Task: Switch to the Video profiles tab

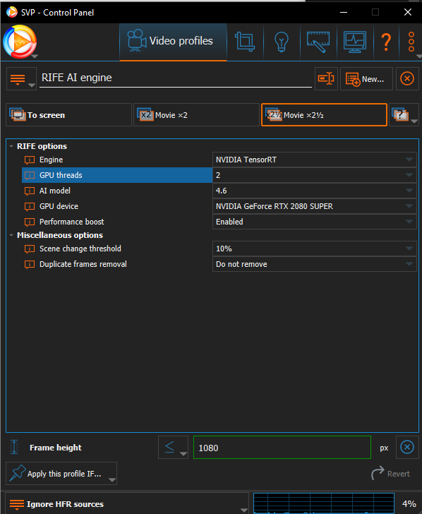Action: click(x=173, y=42)
